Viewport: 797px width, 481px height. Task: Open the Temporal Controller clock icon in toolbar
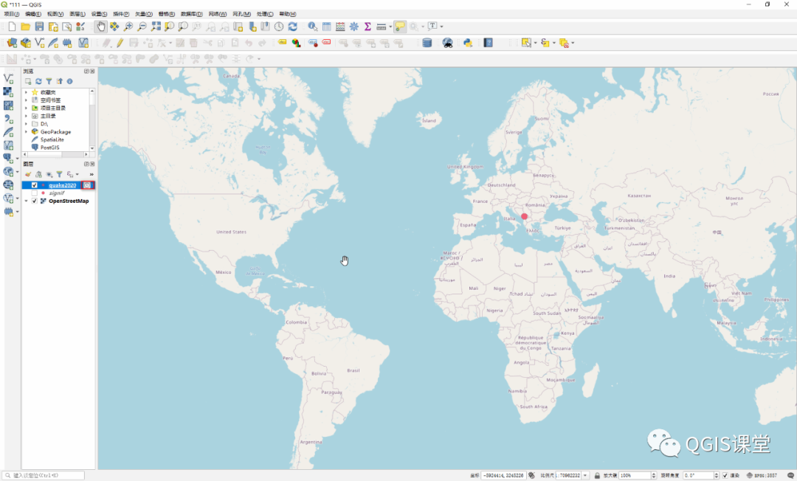pyautogui.click(x=279, y=27)
